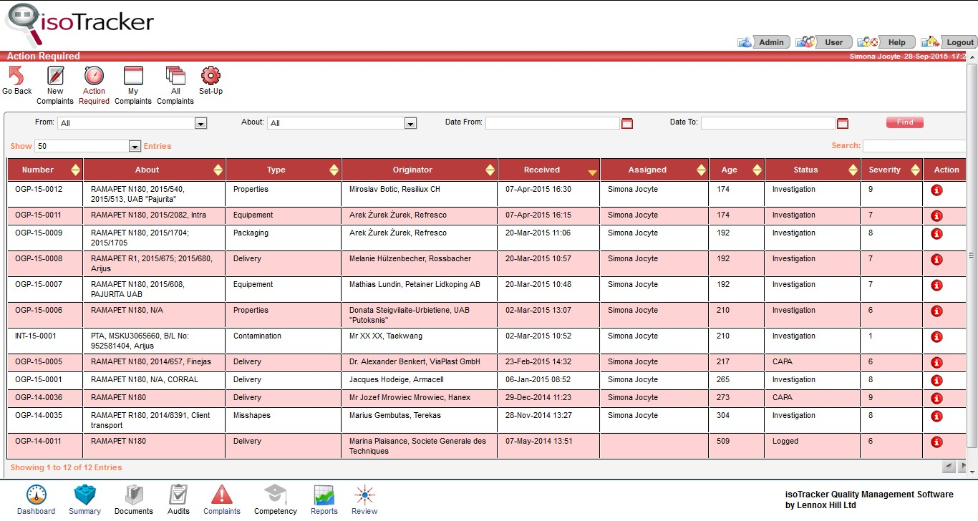Open the From filter dropdown
Viewport: 978px width, 521px height.
coord(200,123)
